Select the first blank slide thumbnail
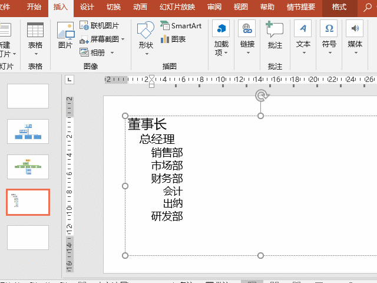The height and width of the screenshot is (283, 377). [28, 96]
